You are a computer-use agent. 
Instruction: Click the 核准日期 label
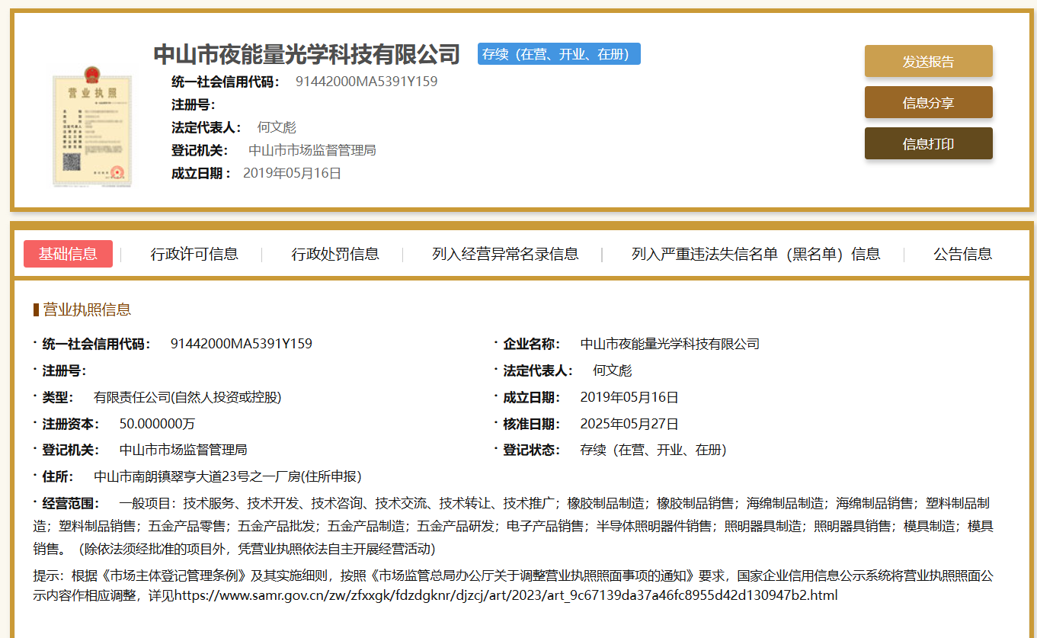point(532,424)
